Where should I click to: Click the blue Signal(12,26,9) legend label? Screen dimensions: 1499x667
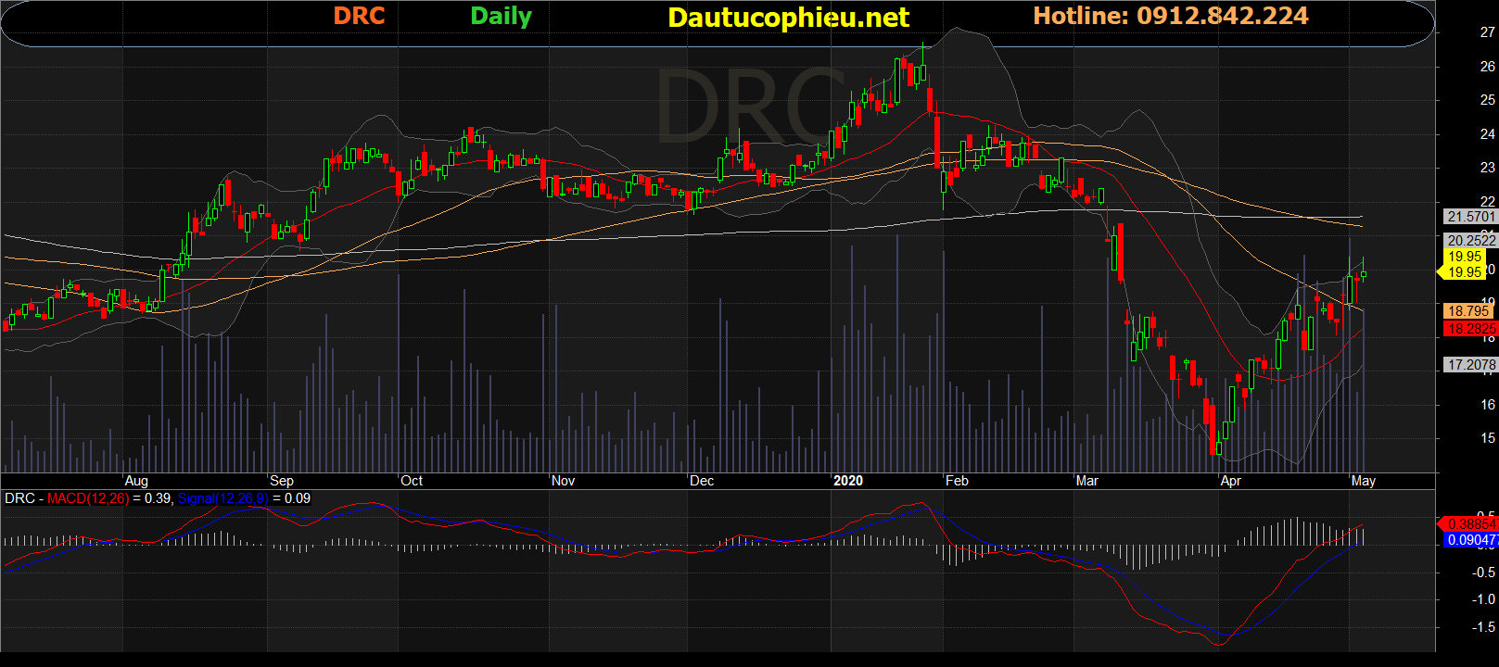(222, 498)
